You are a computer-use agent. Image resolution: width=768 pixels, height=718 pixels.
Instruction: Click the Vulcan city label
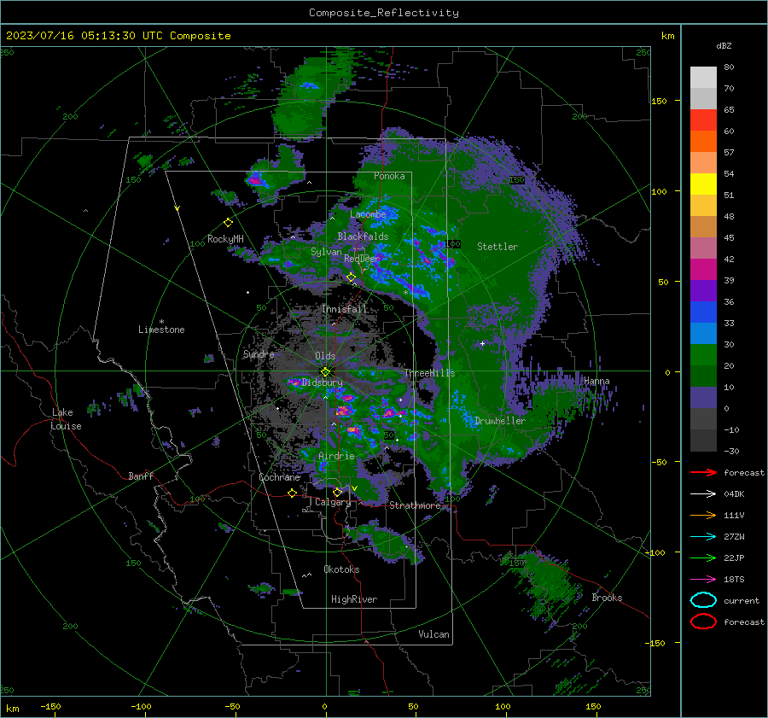[434, 634]
